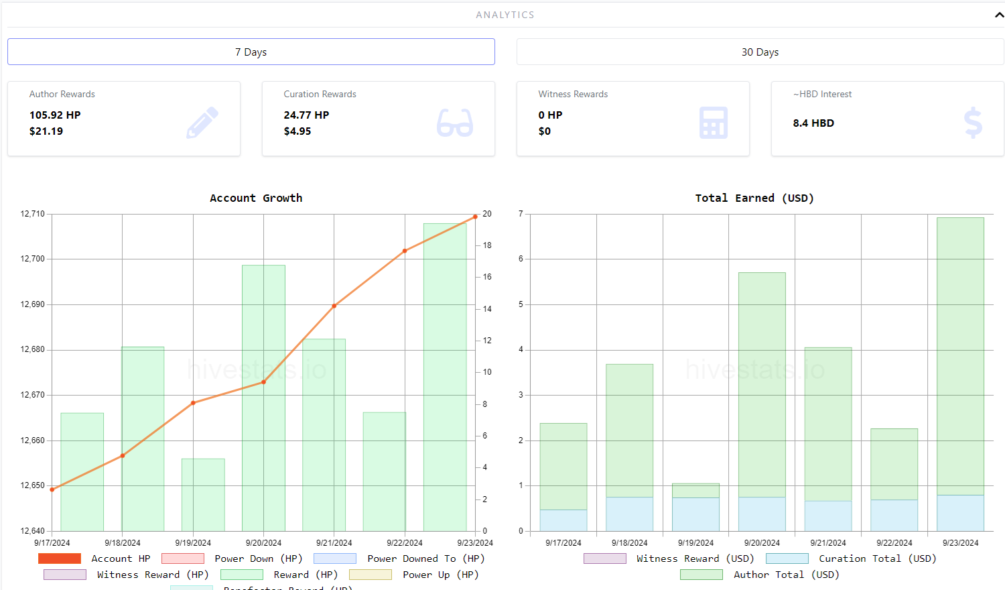The image size is (1005, 590).
Task: Click the 9/20/2024 line point in Account Growth
Action: 263,382
